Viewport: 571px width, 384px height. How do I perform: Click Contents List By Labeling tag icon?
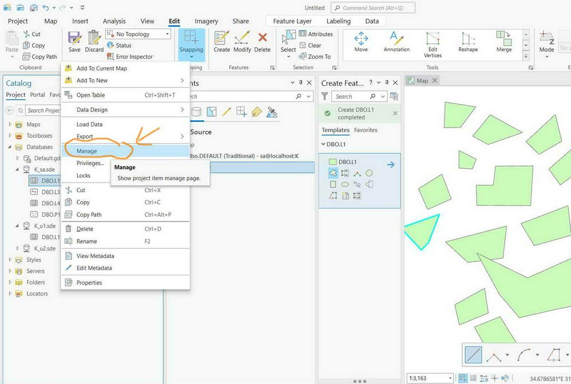[x=256, y=112]
